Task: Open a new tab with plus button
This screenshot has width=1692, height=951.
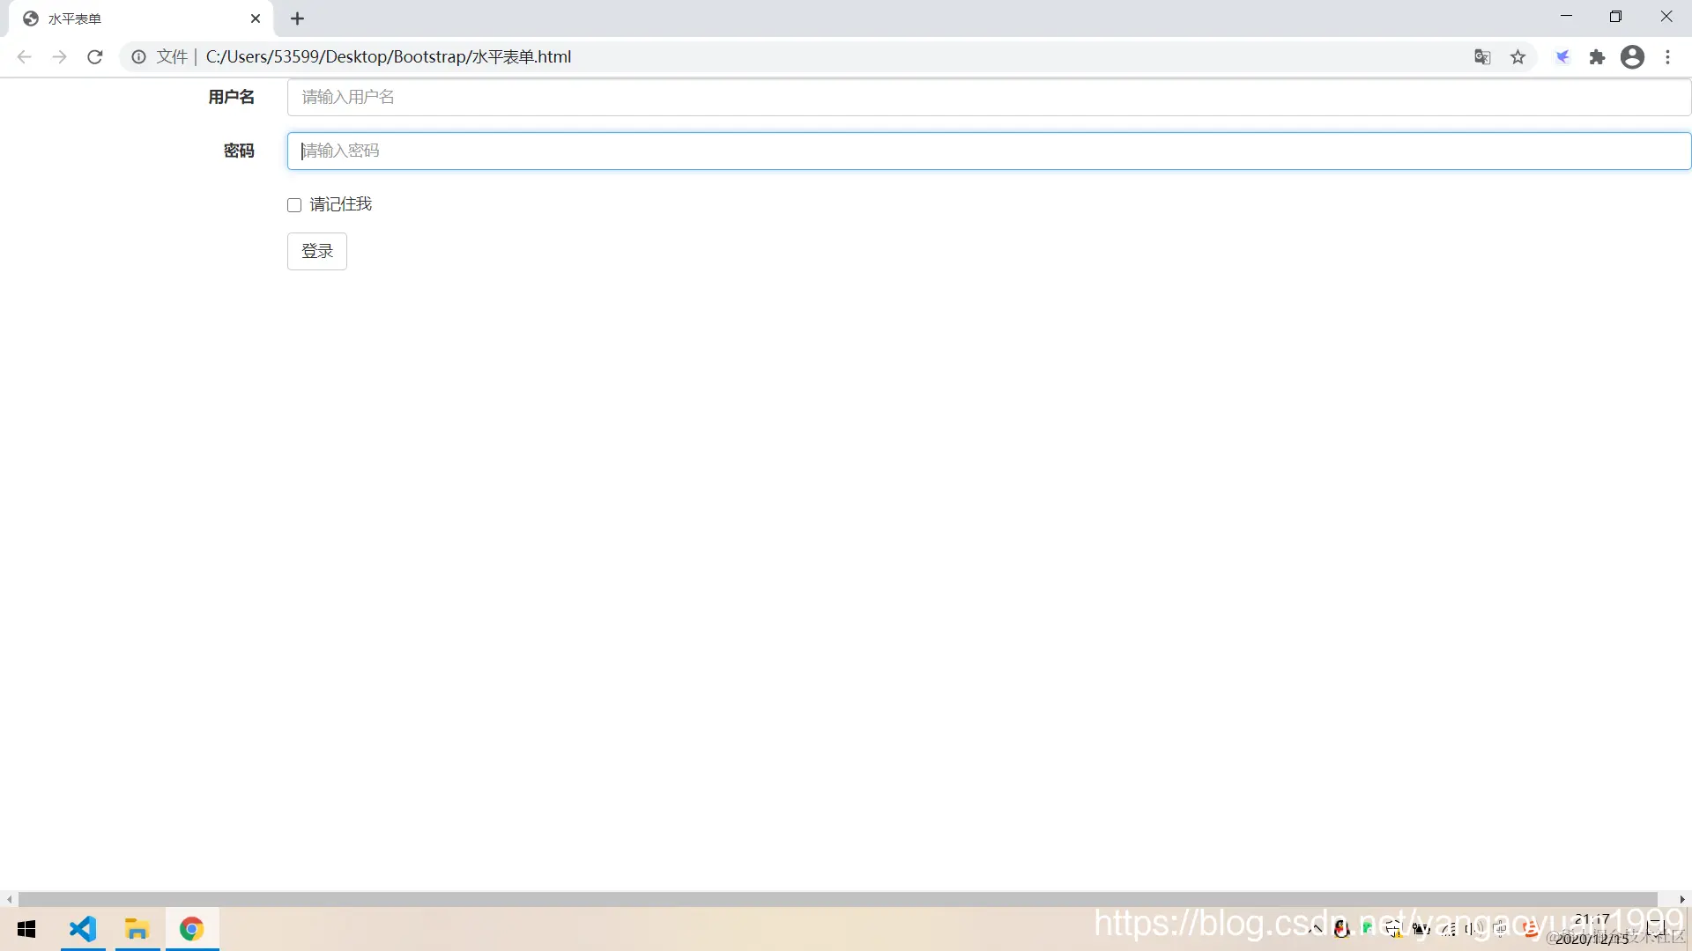Action: coord(297,18)
